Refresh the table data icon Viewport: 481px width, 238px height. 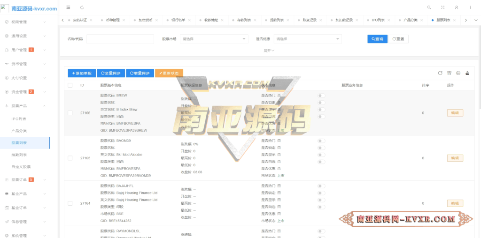pos(440,73)
